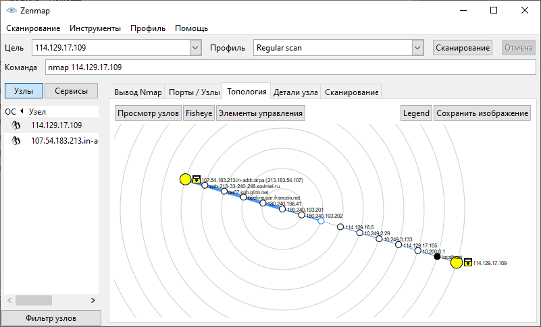Image resolution: width=541 pixels, height=327 pixels.
Task: Click Linux OS icon beside 107.54.183.213
Action: [16, 141]
